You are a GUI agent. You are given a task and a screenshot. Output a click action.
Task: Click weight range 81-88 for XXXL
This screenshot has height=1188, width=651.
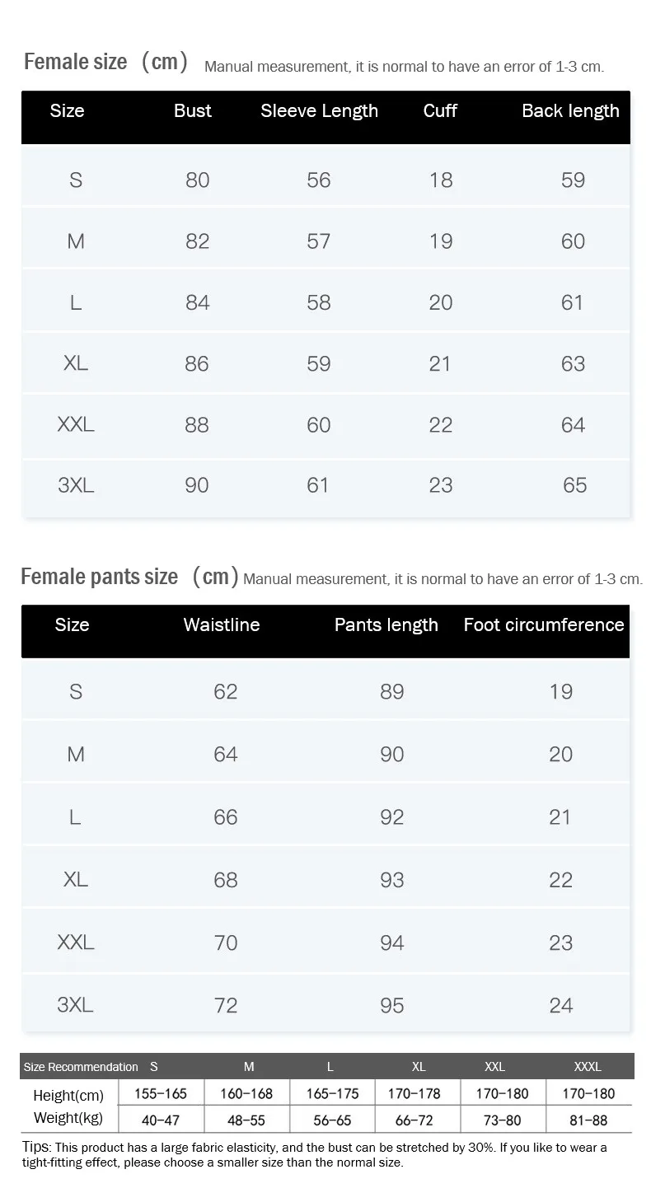[x=588, y=1120]
